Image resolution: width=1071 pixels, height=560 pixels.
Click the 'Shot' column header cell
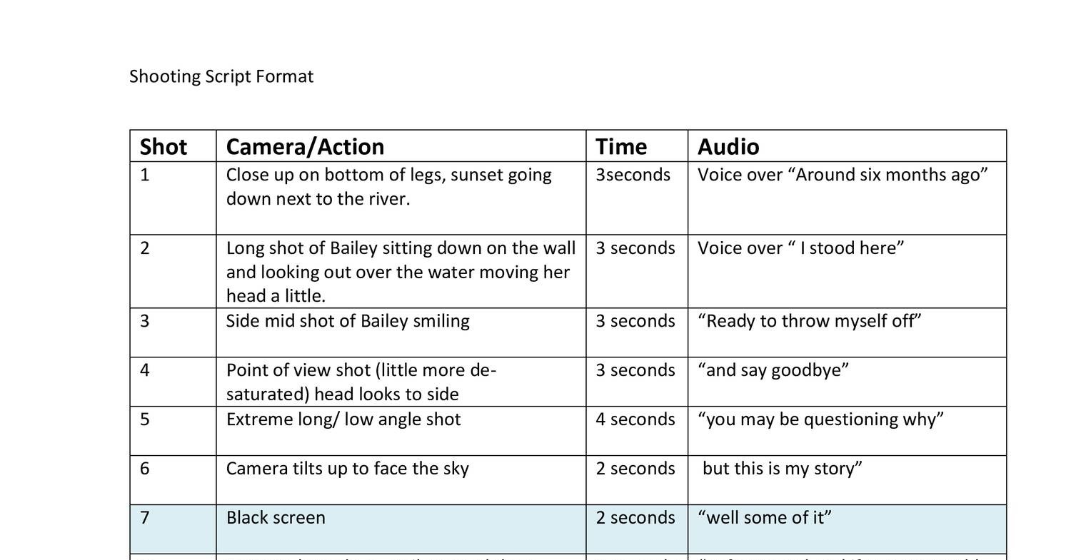(x=164, y=146)
